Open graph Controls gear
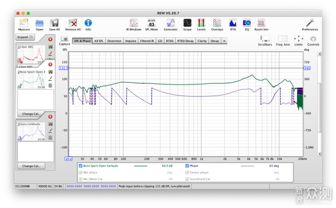The height and width of the screenshot is (208, 336). (313, 39)
